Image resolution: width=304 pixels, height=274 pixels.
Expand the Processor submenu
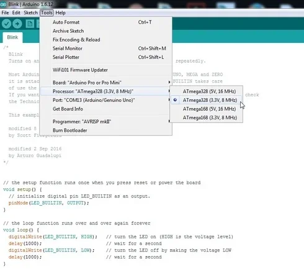point(105,91)
